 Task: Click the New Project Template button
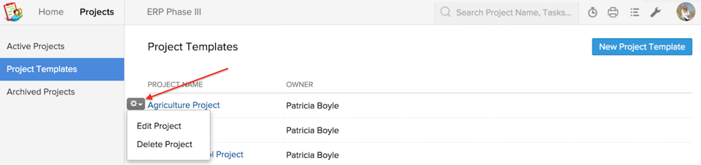642,47
